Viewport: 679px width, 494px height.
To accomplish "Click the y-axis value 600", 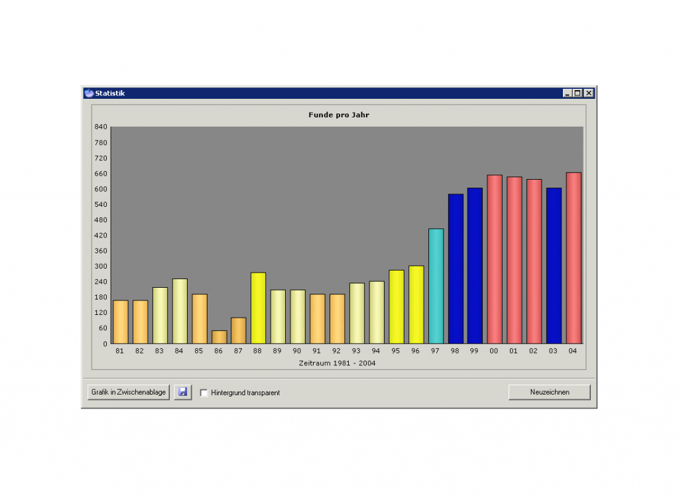I will 101,189.
